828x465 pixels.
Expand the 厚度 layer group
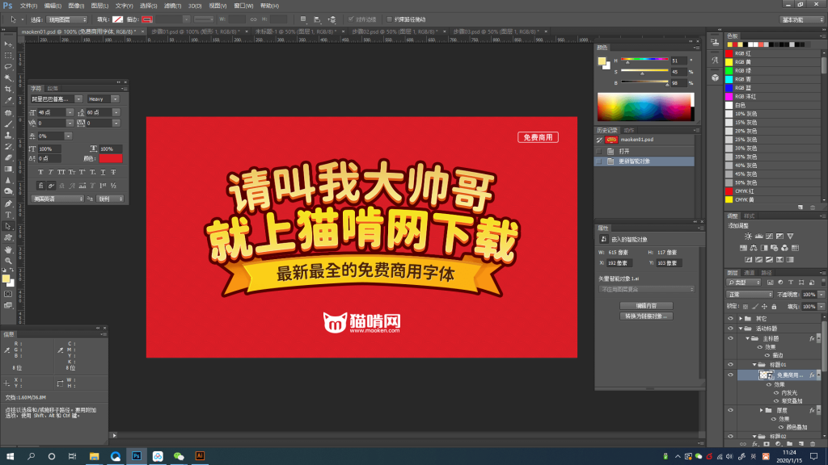(x=762, y=410)
